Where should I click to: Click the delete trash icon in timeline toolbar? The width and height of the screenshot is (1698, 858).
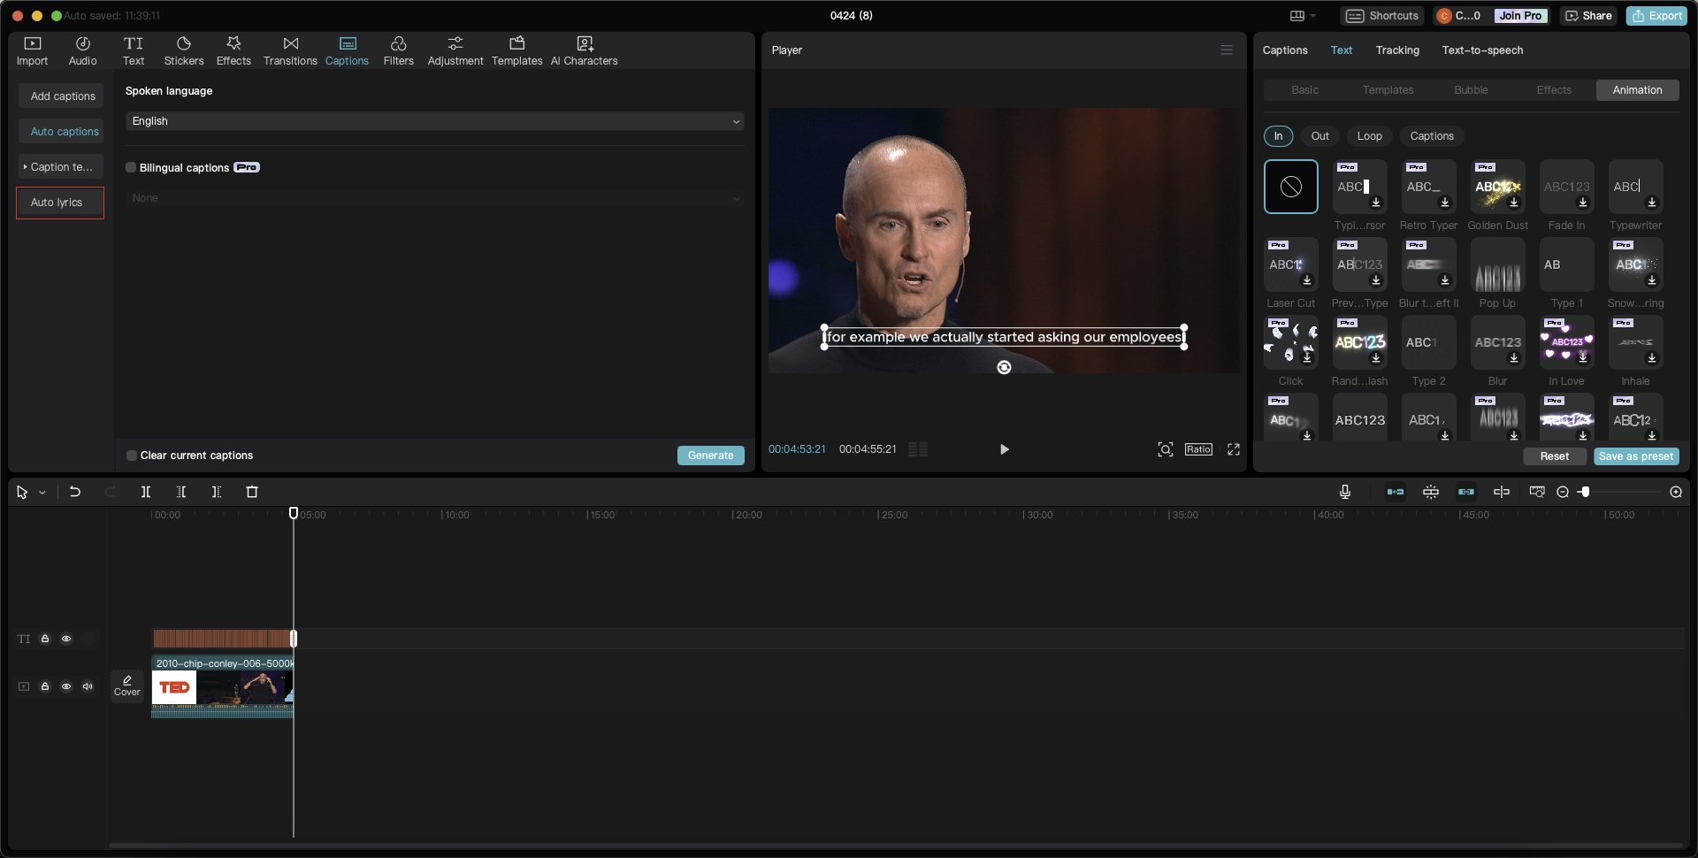[x=252, y=492]
